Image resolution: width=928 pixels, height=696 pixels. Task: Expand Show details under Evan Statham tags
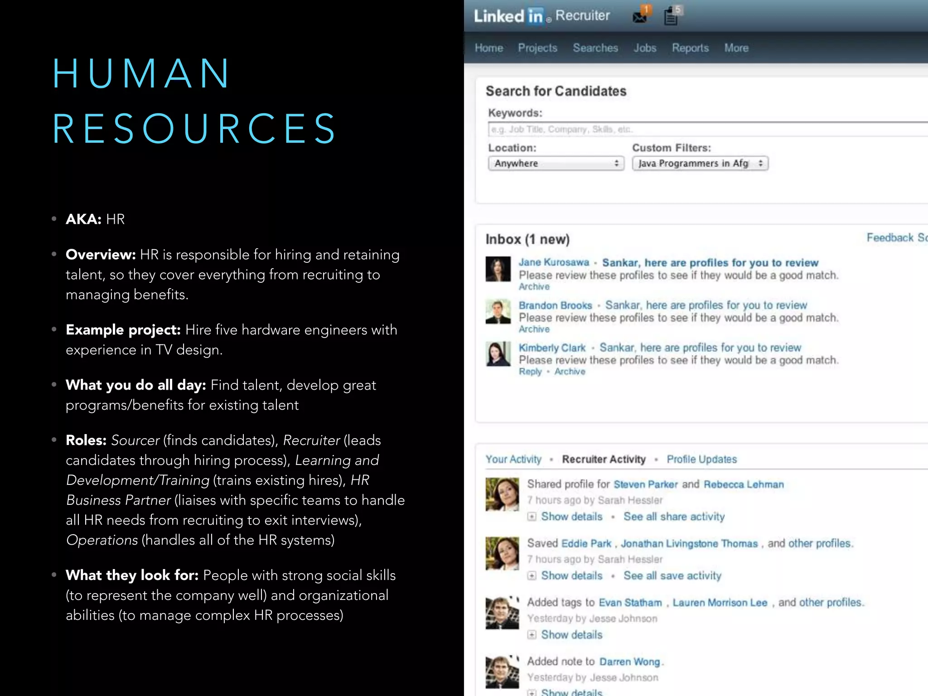[x=571, y=634]
